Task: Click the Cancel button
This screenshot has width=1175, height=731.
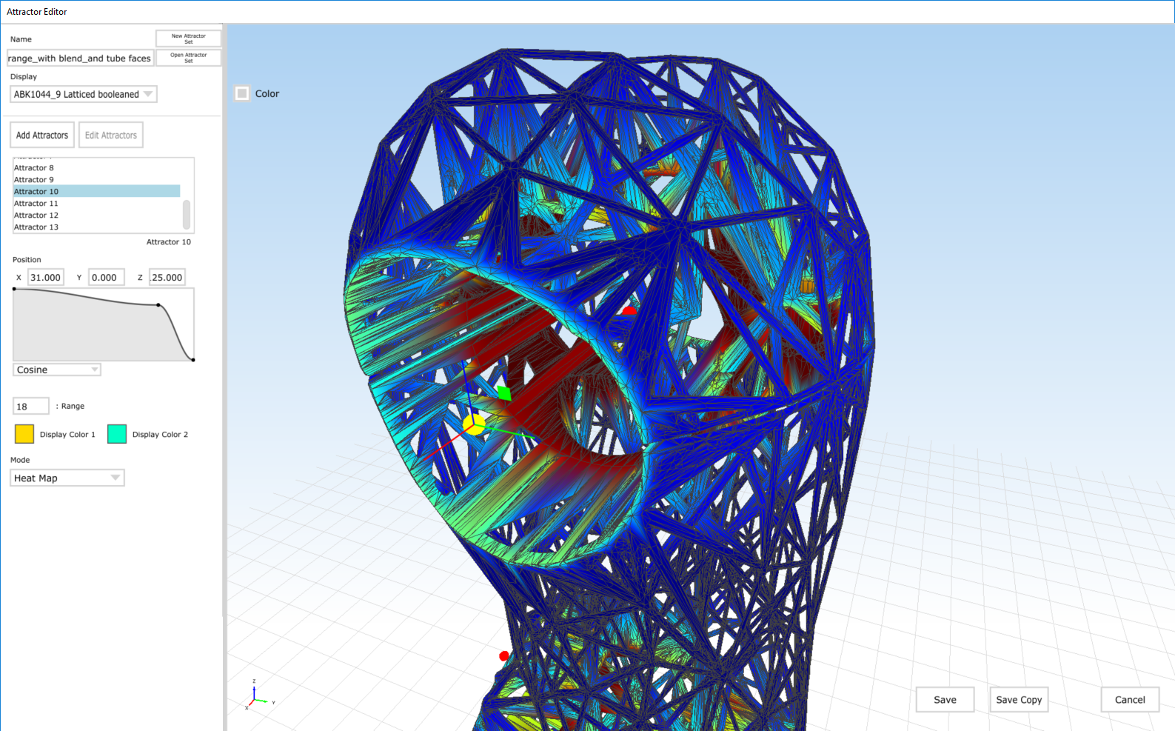Action: point(1130,700)
